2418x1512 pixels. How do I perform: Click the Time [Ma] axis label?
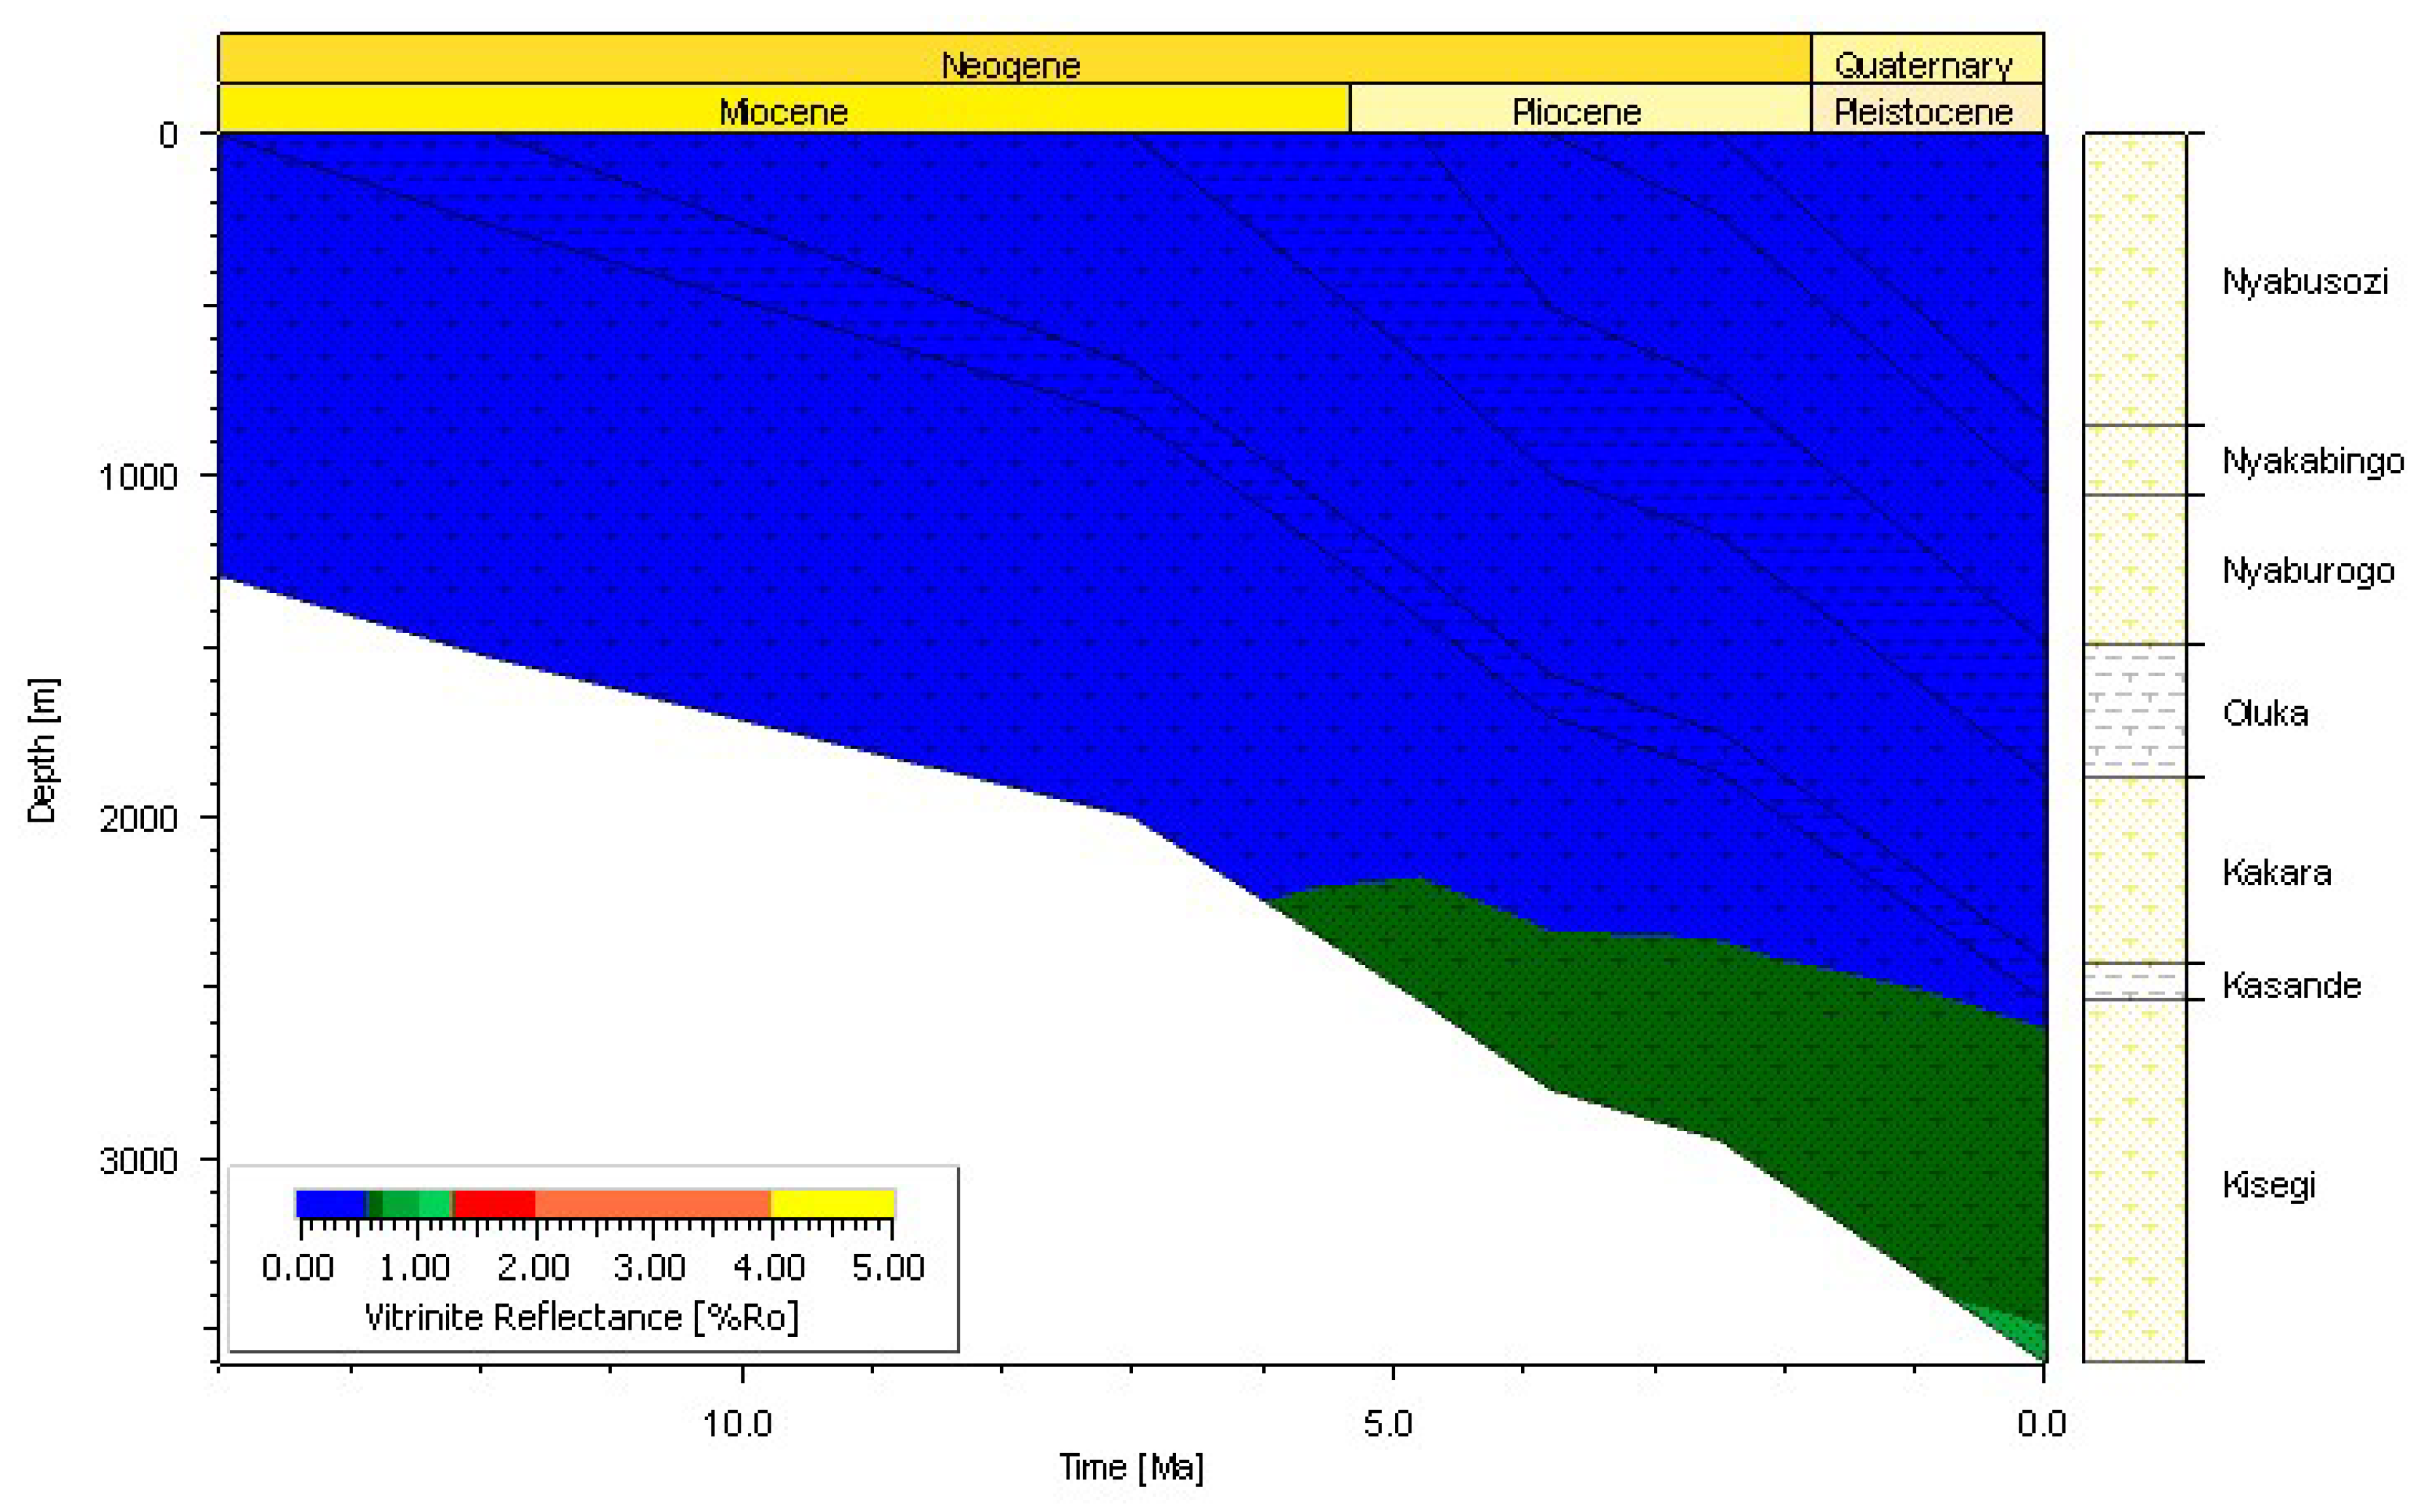1131,1467
